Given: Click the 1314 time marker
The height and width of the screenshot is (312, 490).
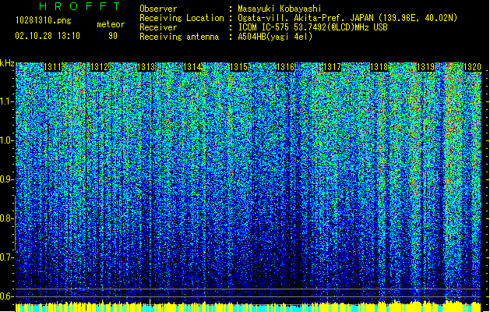Looking at the screenshot, I should pos(192,67).
